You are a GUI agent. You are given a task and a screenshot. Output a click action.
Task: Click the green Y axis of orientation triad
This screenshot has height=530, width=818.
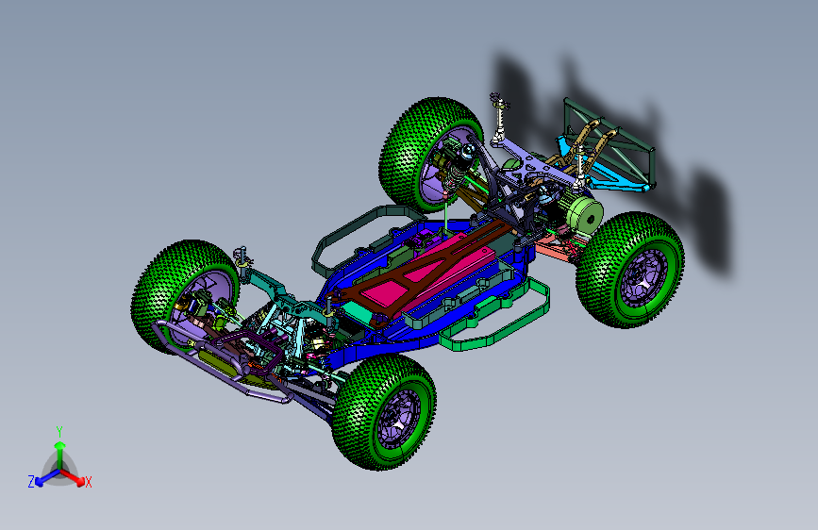click(x=59, y=449)
